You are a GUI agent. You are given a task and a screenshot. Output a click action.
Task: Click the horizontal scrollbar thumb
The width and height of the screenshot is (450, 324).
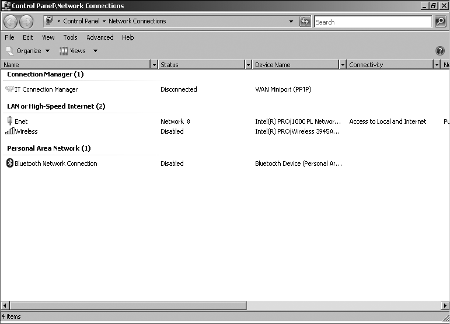[x=128, y=306]
